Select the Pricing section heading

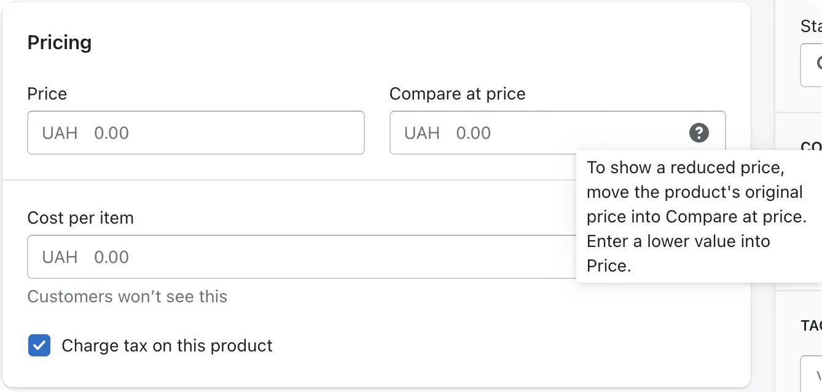59,42
